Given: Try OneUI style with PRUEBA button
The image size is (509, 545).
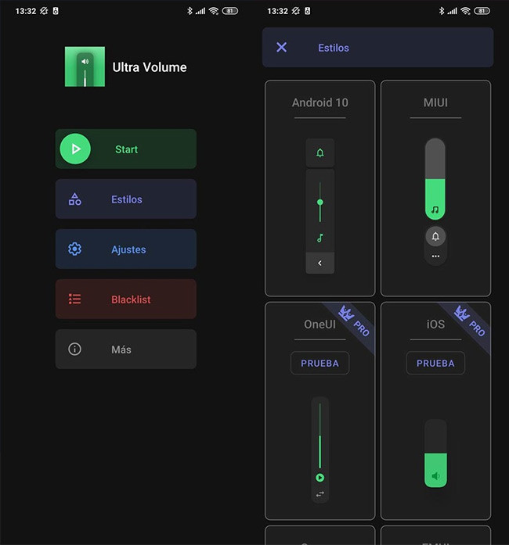Looking at the screenshot, I should (x=319, y=364).
